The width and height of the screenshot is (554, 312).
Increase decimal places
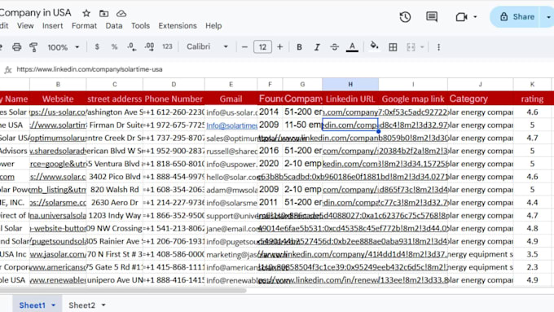149,46
